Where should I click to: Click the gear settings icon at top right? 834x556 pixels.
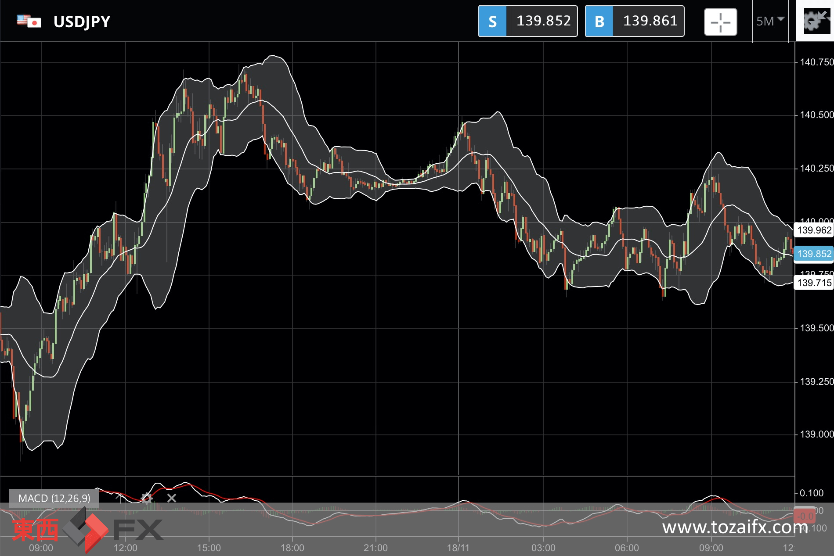815,21
